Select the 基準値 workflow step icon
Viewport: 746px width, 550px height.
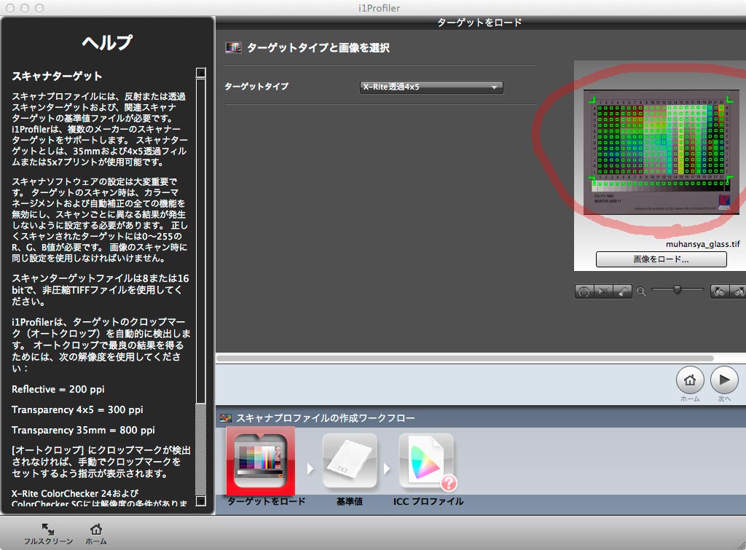point(350,462)
